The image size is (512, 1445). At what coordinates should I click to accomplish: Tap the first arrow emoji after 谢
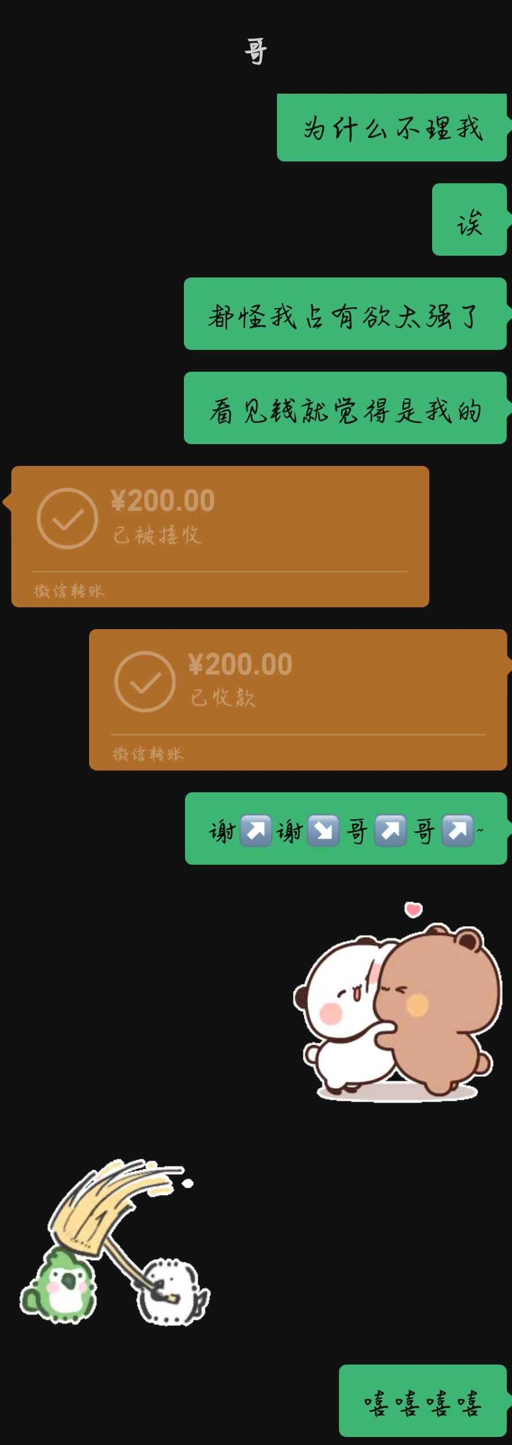pyautogui.click(x=256, y=830)
